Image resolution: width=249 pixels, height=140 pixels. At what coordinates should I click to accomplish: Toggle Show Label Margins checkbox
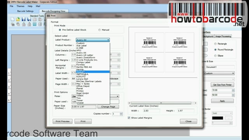coord(129,118)
